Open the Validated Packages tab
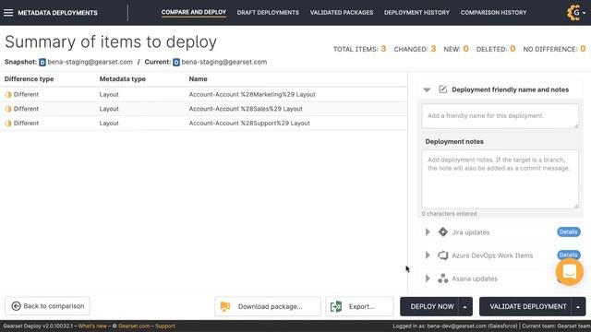 pos(342,12)
